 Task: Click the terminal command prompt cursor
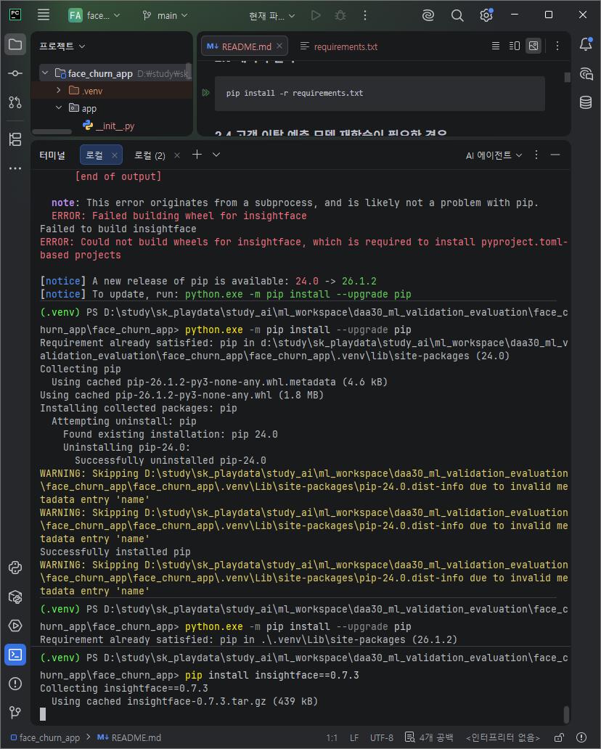pyautogui.click(x=43, y=714)
